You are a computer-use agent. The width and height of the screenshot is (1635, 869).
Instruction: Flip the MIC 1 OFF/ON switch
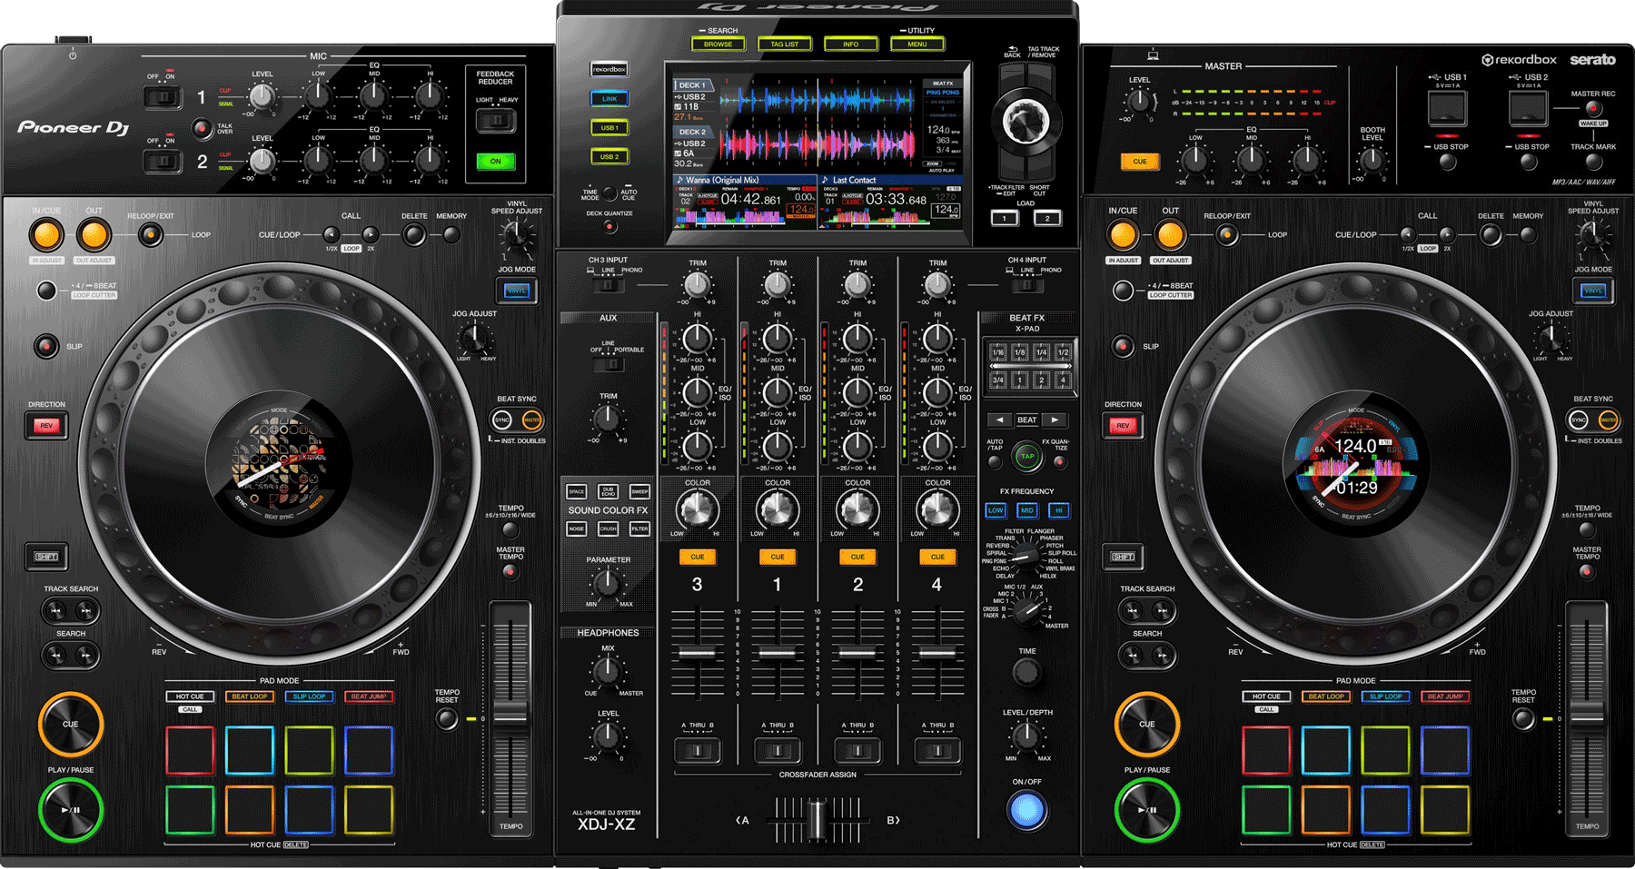[x=163, y=95]
